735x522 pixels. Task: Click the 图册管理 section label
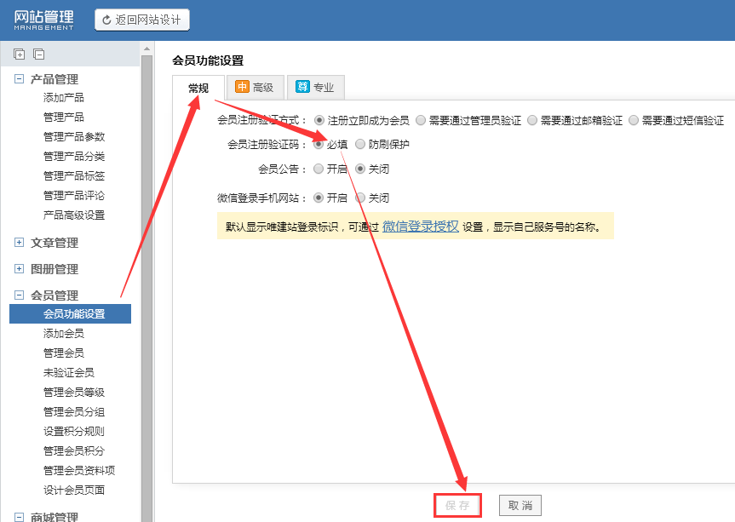[x=55, y=269]
